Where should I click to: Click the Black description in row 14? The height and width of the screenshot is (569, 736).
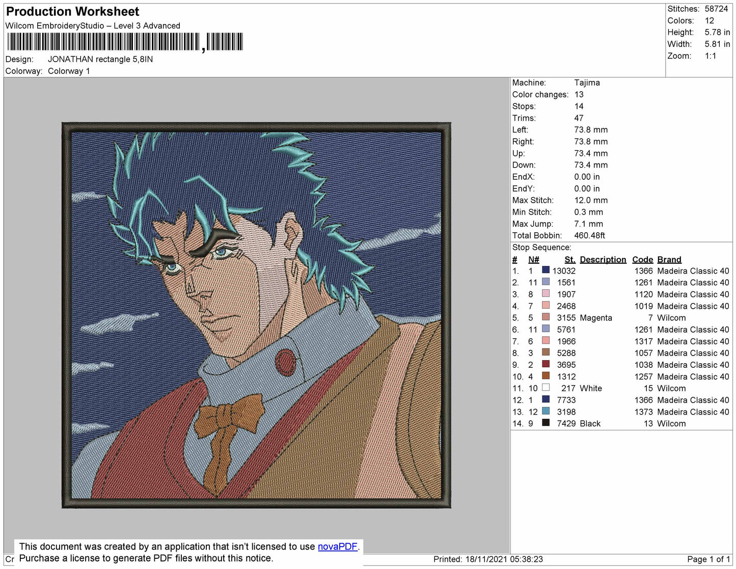pyautogui.click(x=590, y=424)
